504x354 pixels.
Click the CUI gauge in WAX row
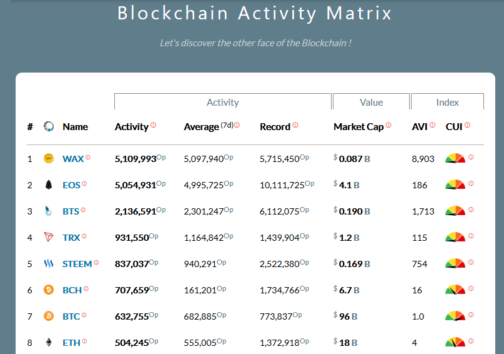455,158
